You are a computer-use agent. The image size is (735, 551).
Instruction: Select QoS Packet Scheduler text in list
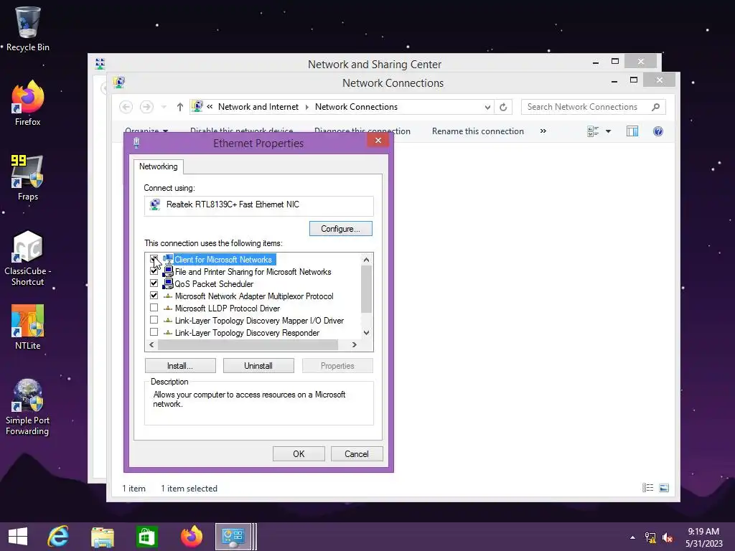pyautogui.click(x=214, y=284)
